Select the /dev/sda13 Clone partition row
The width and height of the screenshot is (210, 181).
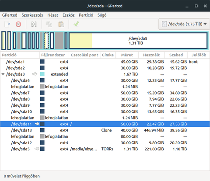coord(105,130)
